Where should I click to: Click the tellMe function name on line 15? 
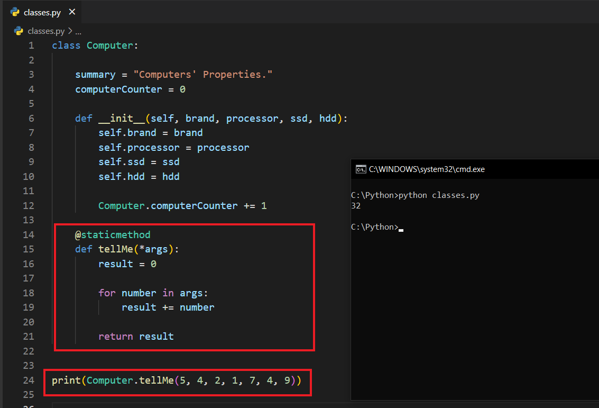pos(116,249)
